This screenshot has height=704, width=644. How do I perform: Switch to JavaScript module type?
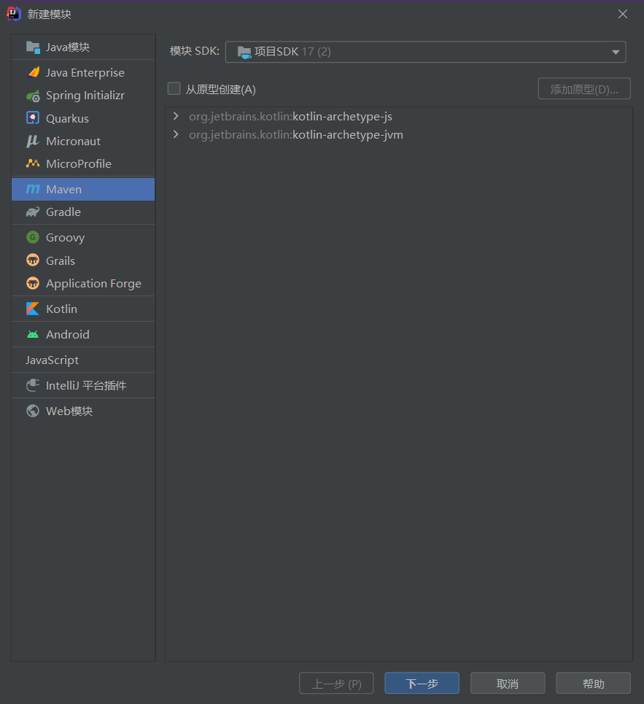[x=83, y=360]
